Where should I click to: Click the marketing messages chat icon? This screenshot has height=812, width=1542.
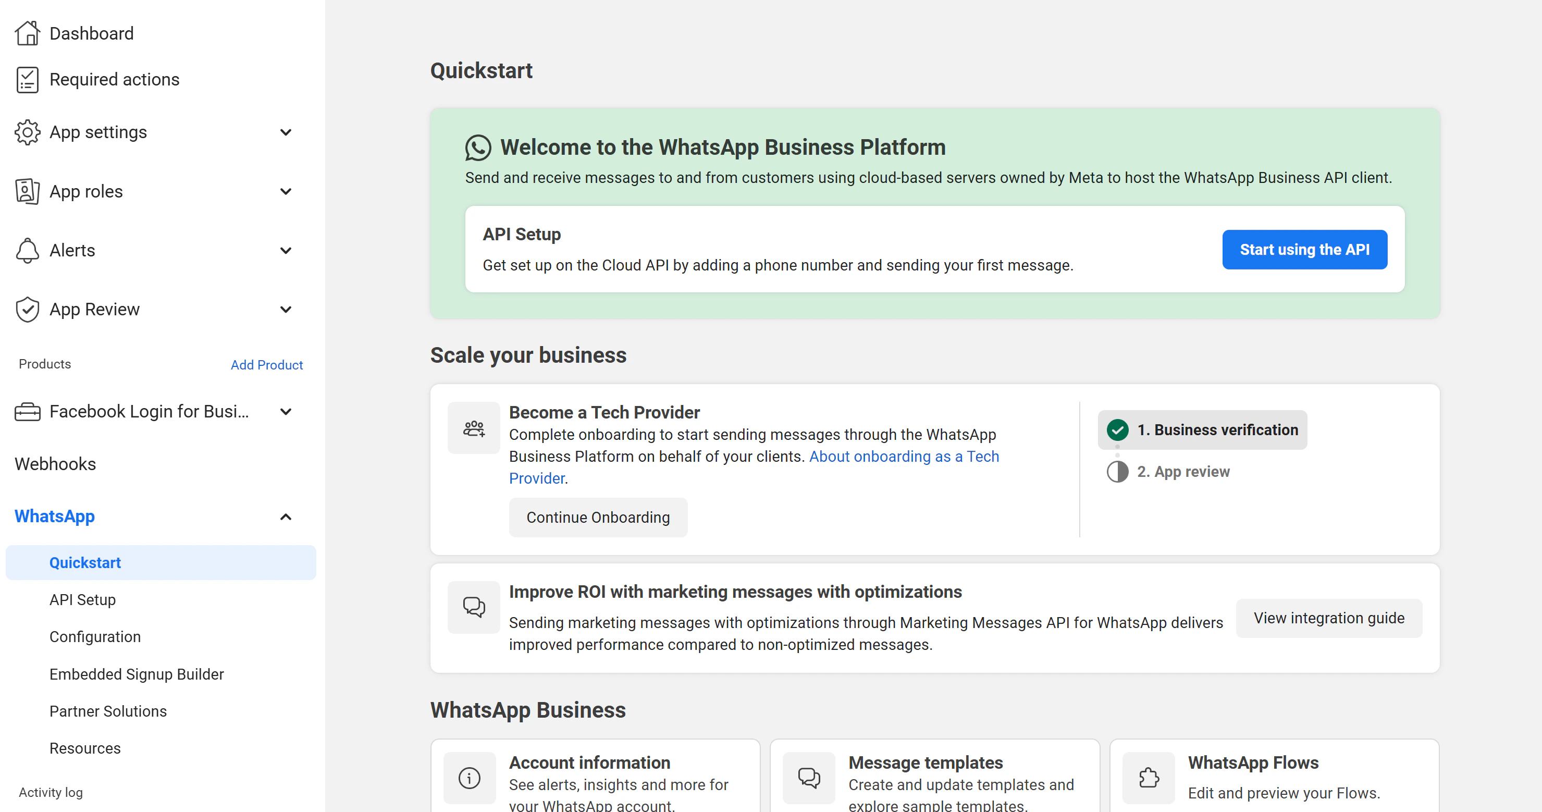coord(474,607)
